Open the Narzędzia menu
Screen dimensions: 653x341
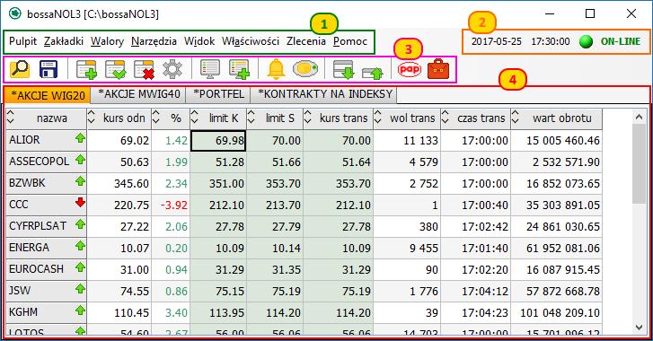point(154,41)
